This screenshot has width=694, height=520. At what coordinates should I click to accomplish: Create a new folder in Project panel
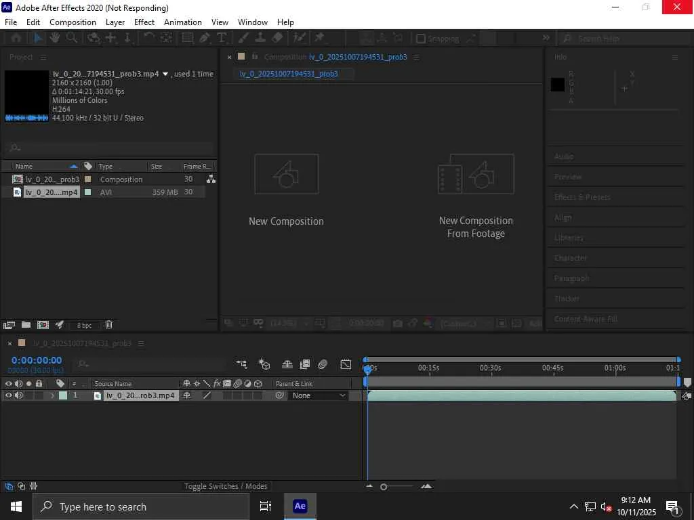26,325
